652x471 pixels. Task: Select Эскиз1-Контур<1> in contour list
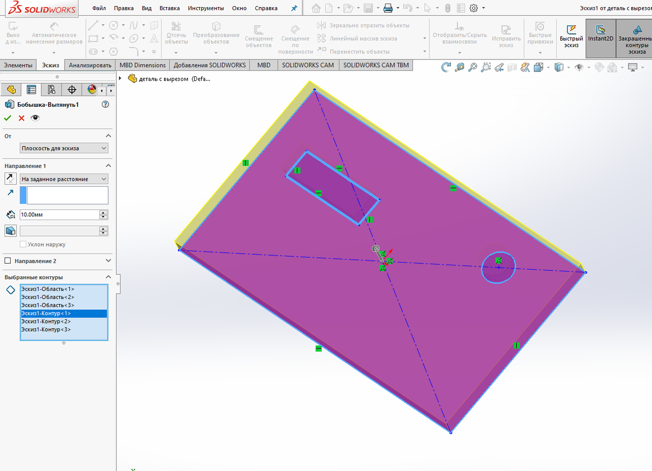point(64,313)
